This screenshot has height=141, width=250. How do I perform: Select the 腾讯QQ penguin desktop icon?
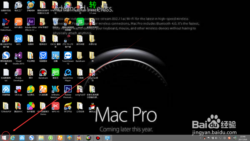(92, 107)
